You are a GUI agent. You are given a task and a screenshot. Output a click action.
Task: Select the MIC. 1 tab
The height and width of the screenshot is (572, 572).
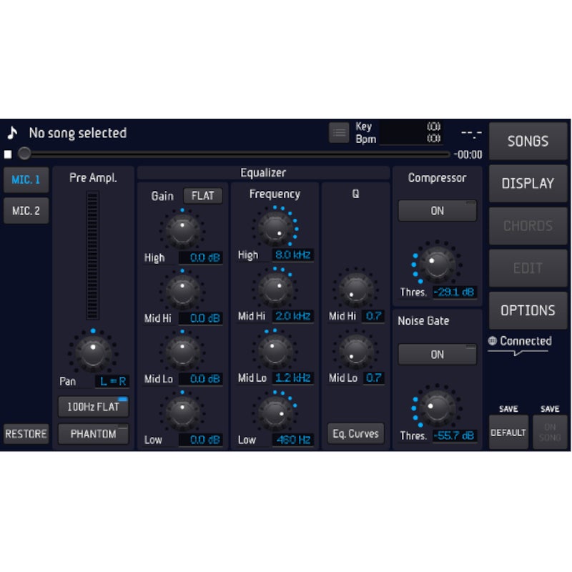click(26, 180)
